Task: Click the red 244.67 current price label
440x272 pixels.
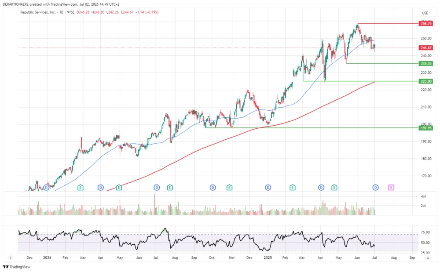Action: click(425, 47)
